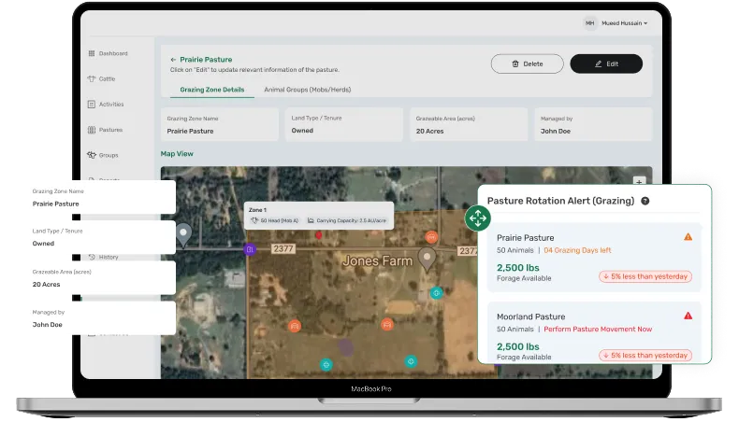739x436 pixels.
Task: Click the Carrying Capacity chip in the Zone 1 tooltip
Action: pyautogui.click(x=347, y=220)
